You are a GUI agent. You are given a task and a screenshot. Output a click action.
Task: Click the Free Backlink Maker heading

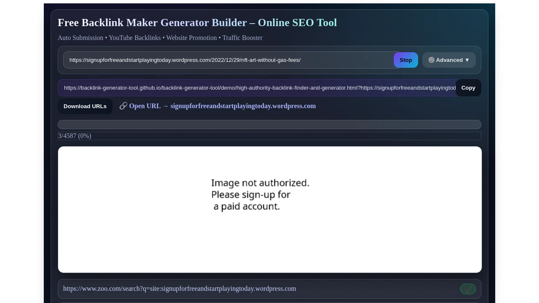[197, 23]
